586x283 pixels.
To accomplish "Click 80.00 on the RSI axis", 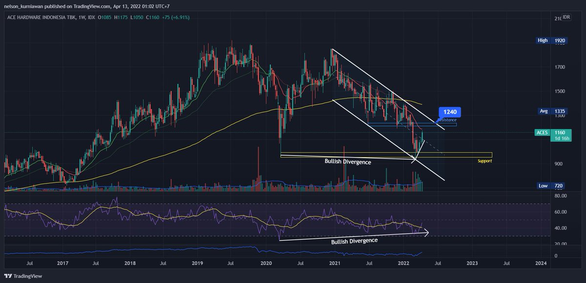I will point(560,196).
